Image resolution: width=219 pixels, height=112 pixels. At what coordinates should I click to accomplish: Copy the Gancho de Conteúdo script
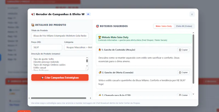(183, 50)
